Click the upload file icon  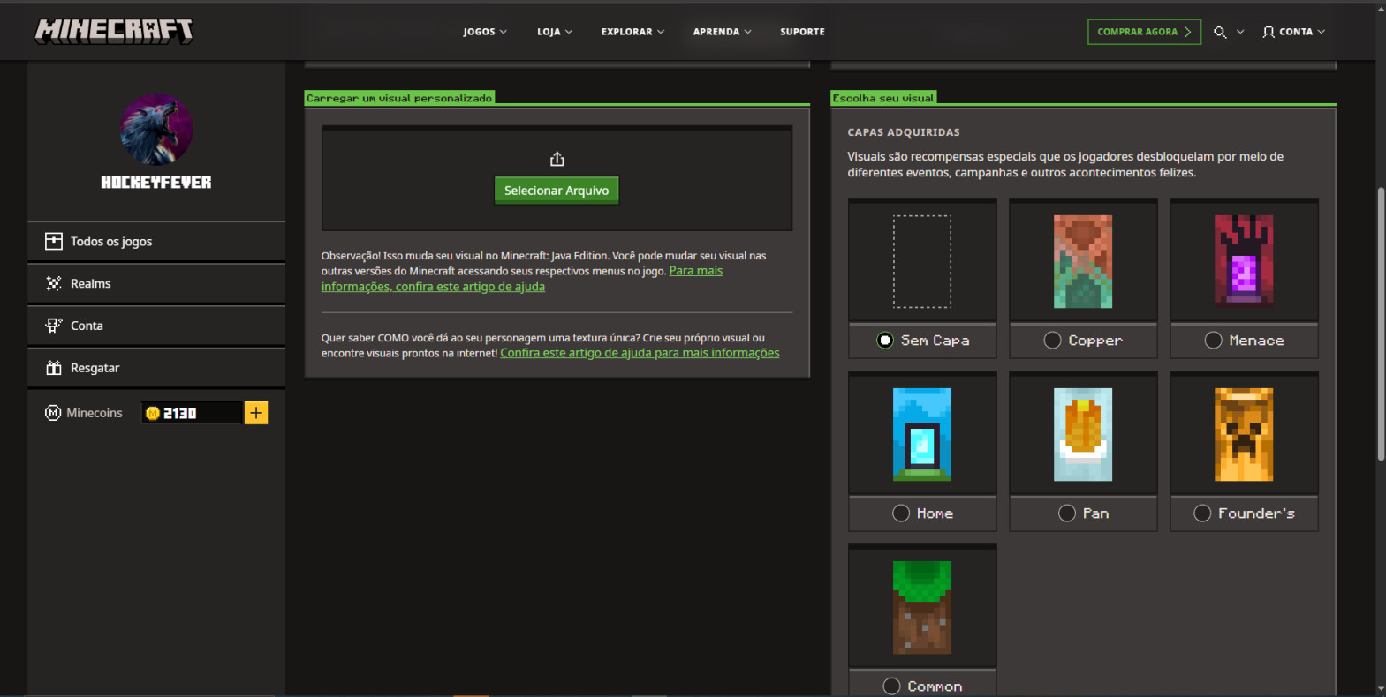557,159
